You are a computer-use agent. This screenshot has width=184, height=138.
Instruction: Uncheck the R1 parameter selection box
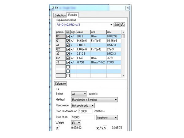click(68, 36)
